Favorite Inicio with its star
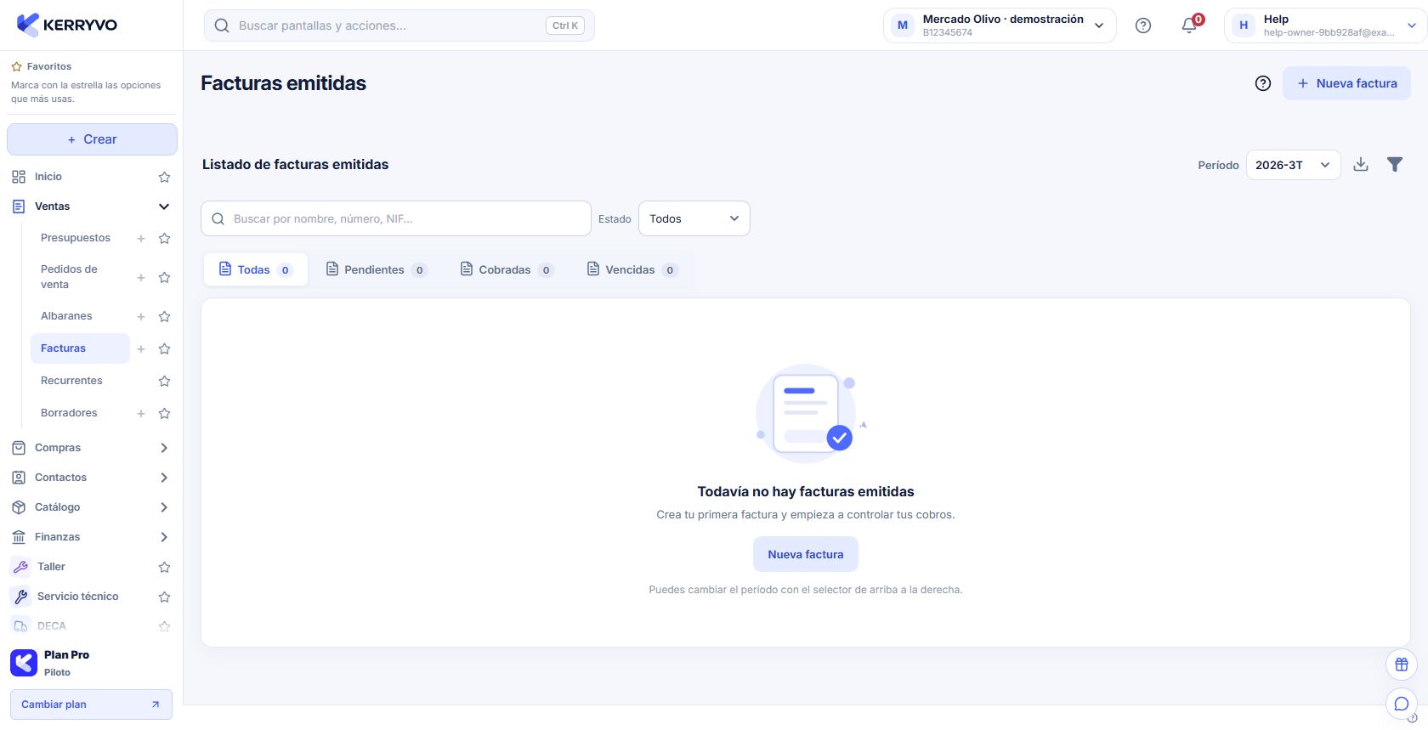 165,178
